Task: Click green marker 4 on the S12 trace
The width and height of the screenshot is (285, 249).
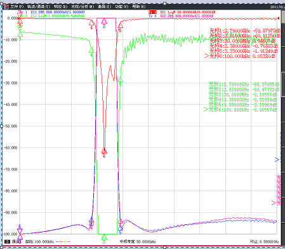Action: 91,50
